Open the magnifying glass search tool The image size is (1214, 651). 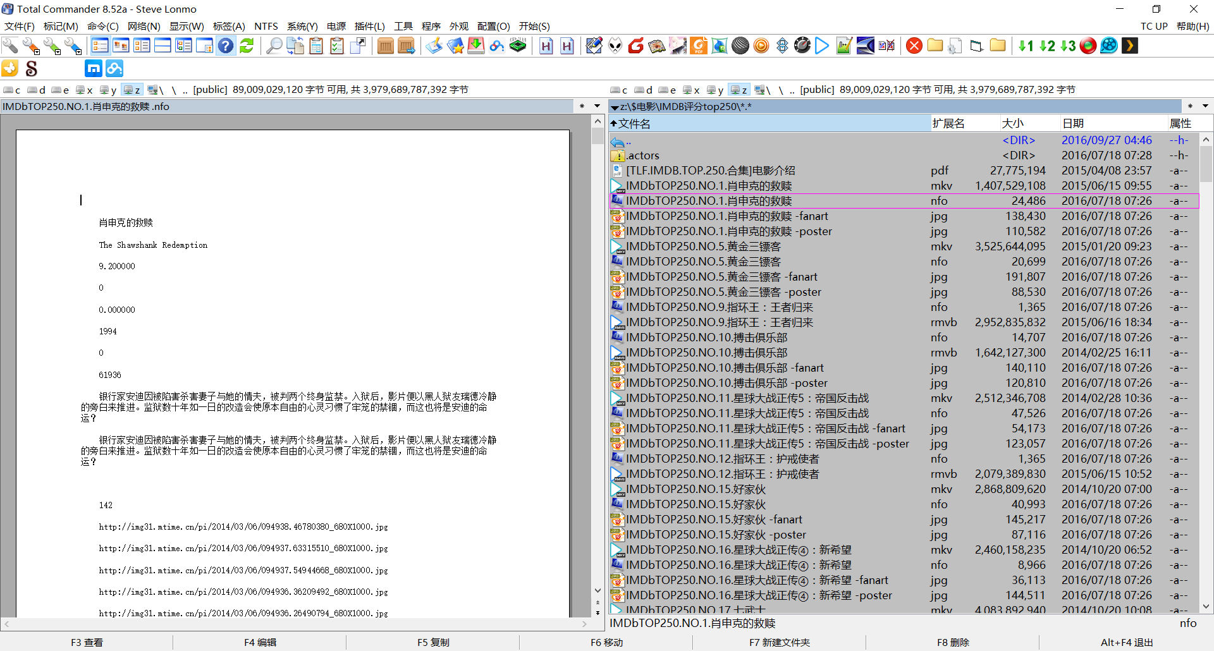click(274, 46)
